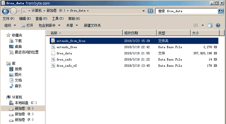Click 新加卷 (D:) in the address bar
The width and height of the screenshot is (226, 124).
[x=56, y=11]
